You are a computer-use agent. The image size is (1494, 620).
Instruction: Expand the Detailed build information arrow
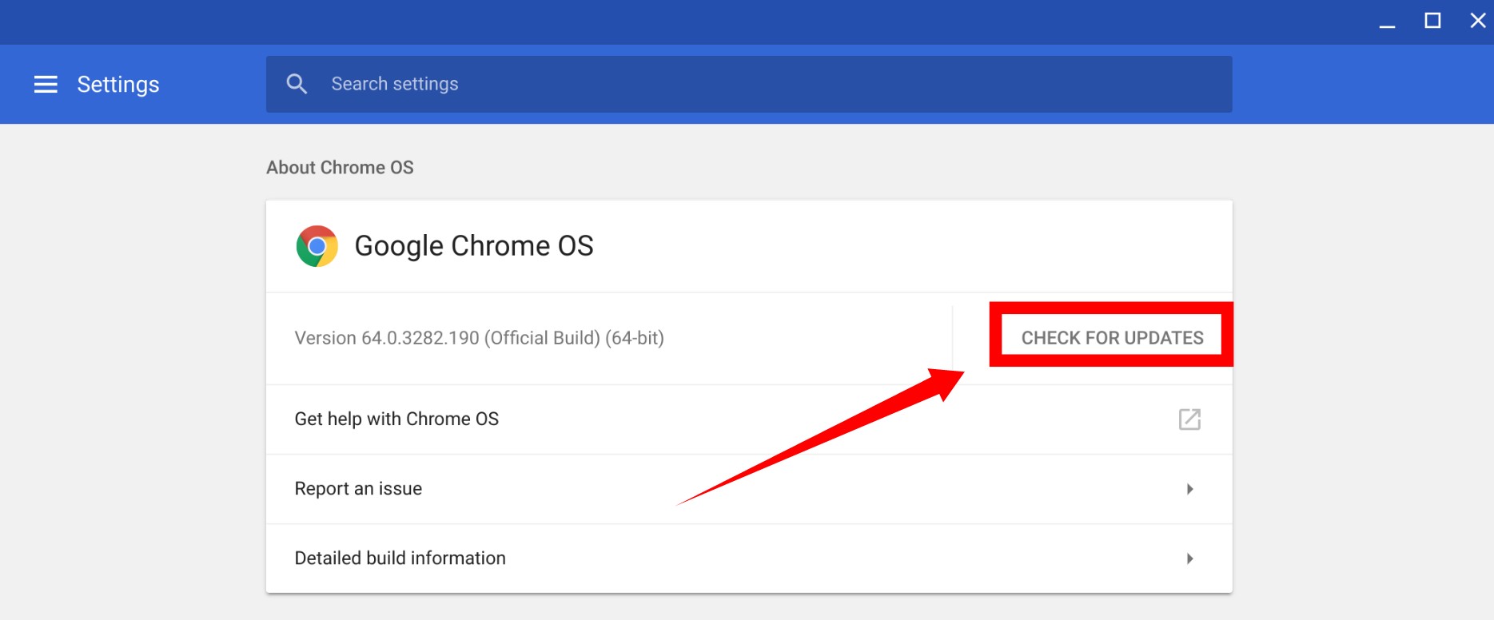1189,558
